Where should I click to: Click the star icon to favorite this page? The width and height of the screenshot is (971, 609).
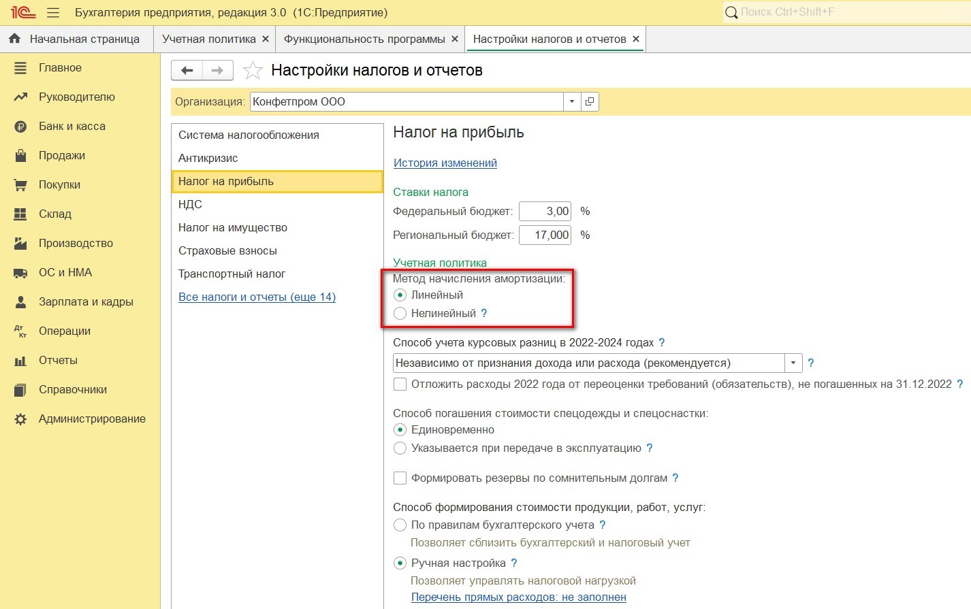[x=253, y=70]
